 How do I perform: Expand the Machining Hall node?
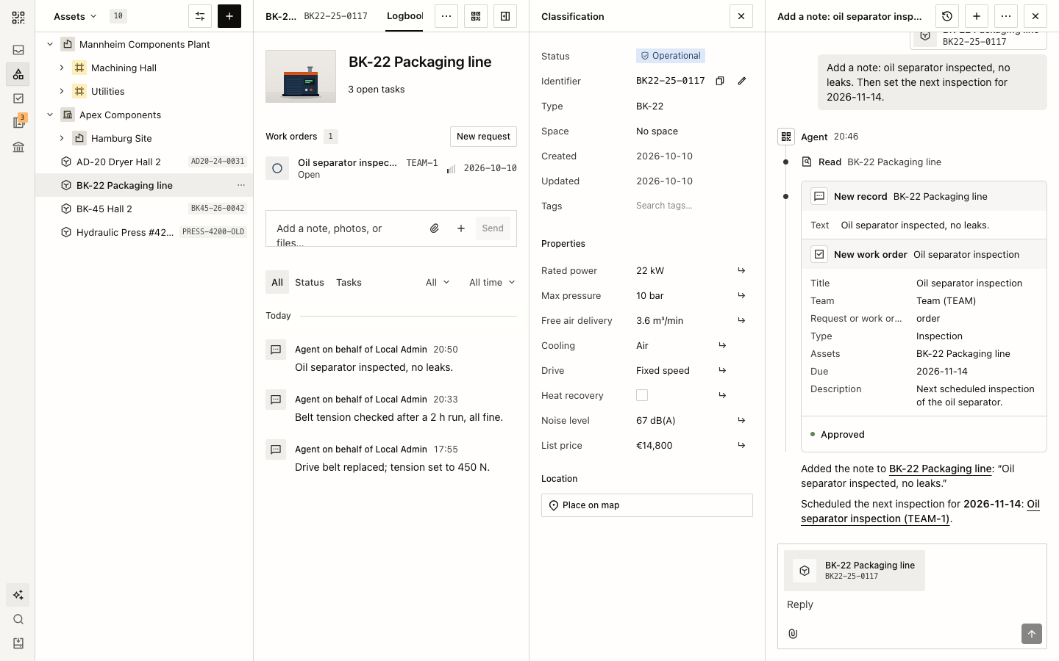click(x=62, y=68)
